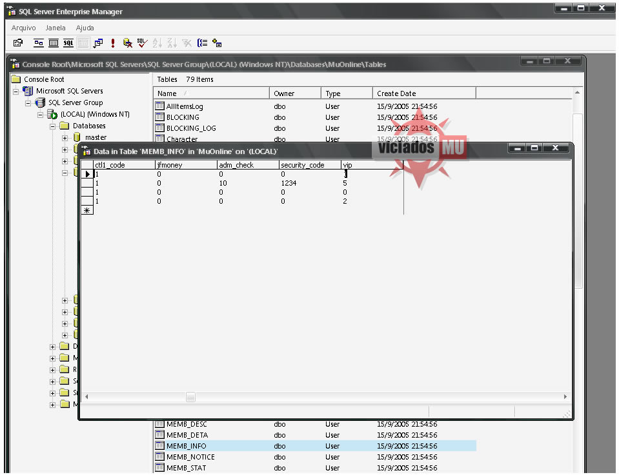This screenshot has width=619, height=475.
Task: Select the AllItemsLog table row
Action: click(x=315, y=106)
